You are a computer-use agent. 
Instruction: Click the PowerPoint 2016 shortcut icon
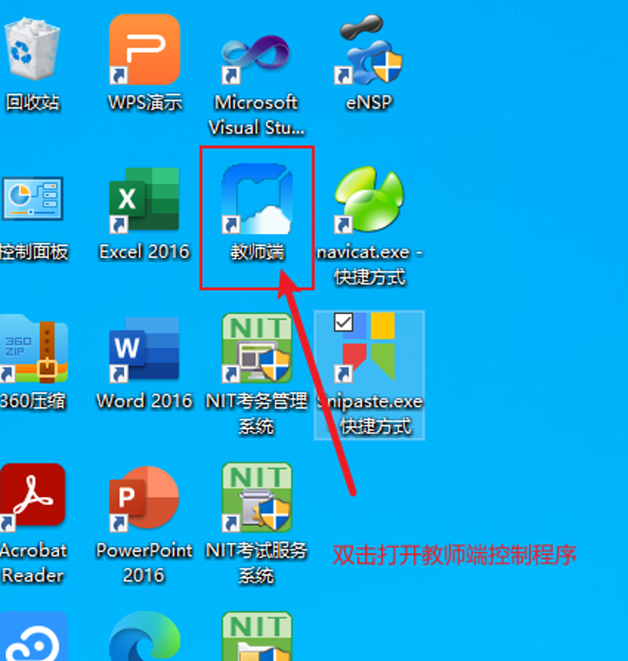(x=144, y=498)
